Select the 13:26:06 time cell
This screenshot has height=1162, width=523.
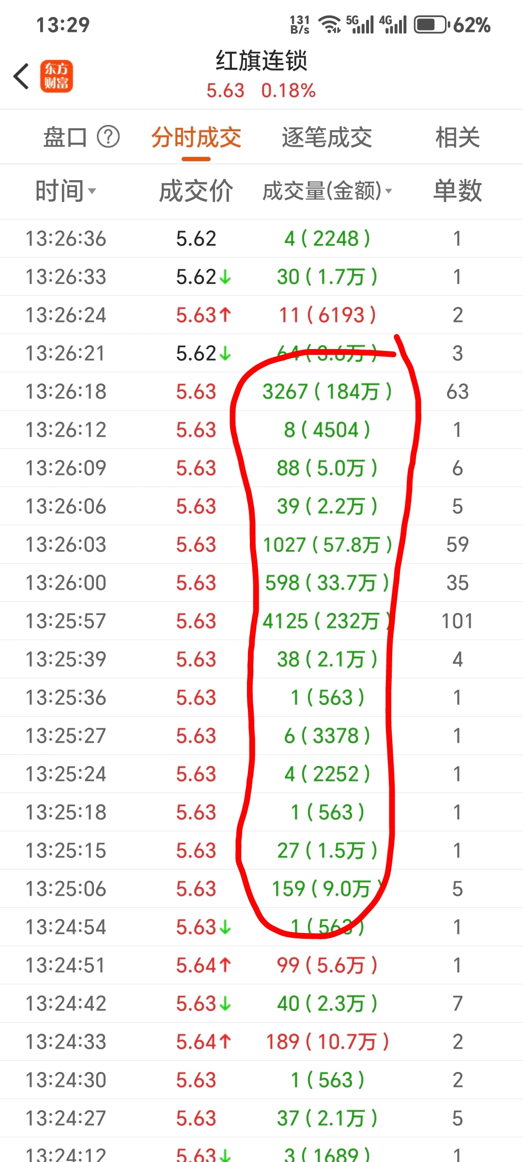66,506
